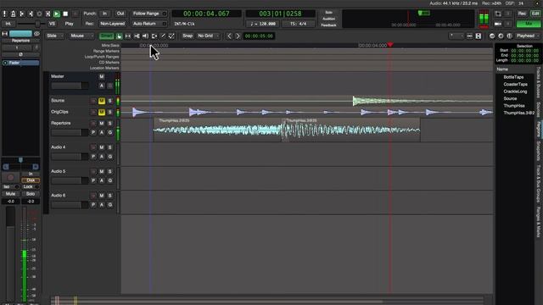The image size is (543, 305).
Task: Open the No Grid dropdown
Action: (x=208, y=36)
